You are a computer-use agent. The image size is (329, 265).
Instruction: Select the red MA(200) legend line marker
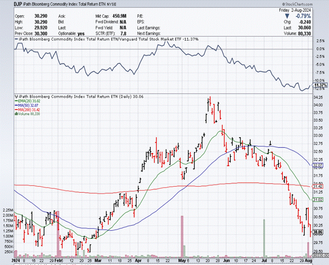coord(16,110)
